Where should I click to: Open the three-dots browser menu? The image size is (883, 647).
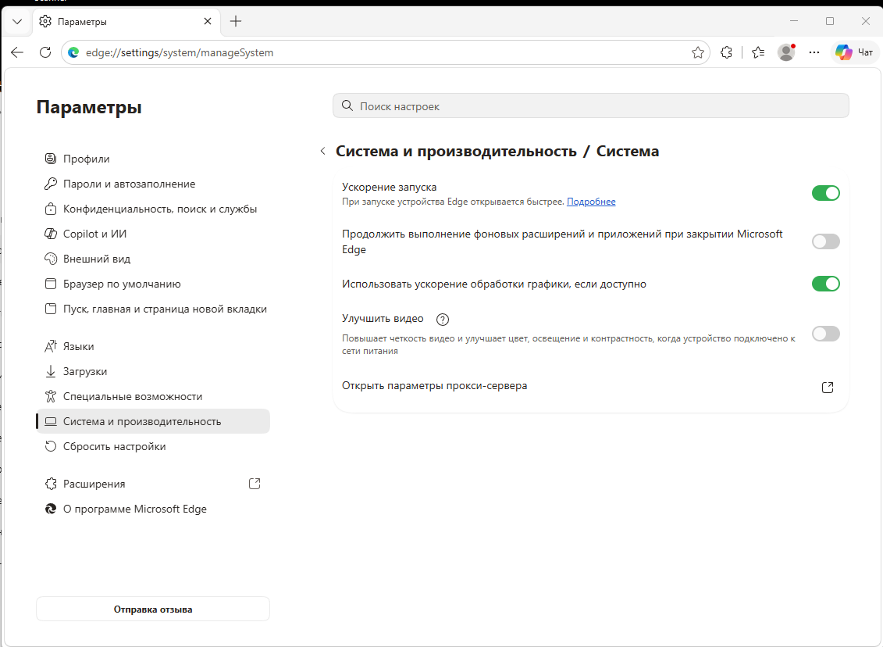click(x=814, y=52)
